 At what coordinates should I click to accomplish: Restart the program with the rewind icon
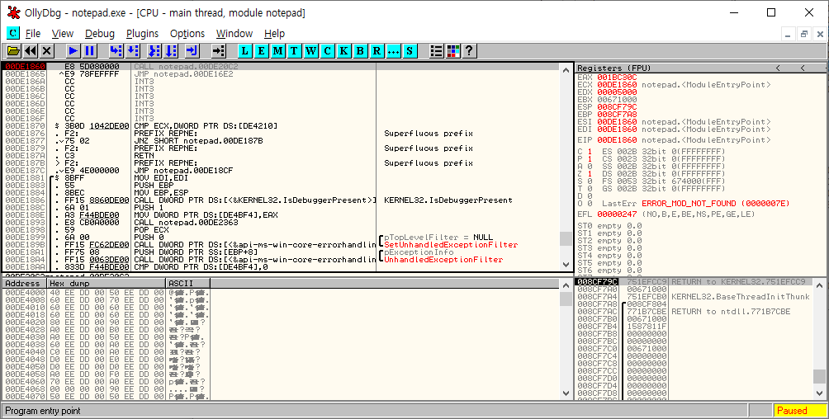[x=30, y=50]
